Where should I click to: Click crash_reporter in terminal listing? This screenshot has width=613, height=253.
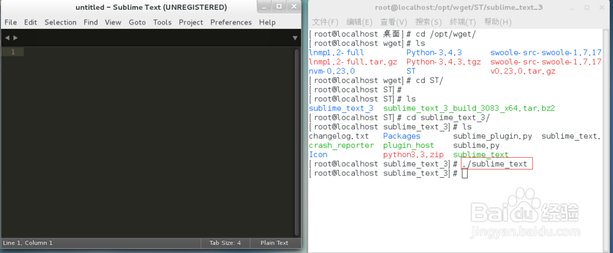click(341, 145)
